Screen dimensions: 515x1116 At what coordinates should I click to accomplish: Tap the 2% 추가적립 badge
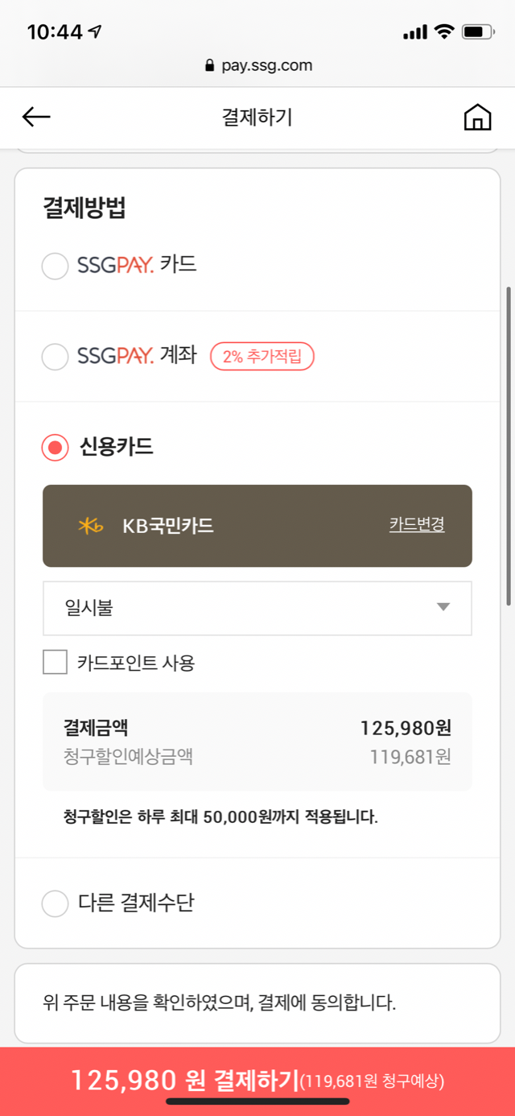(x=262, y=356)
